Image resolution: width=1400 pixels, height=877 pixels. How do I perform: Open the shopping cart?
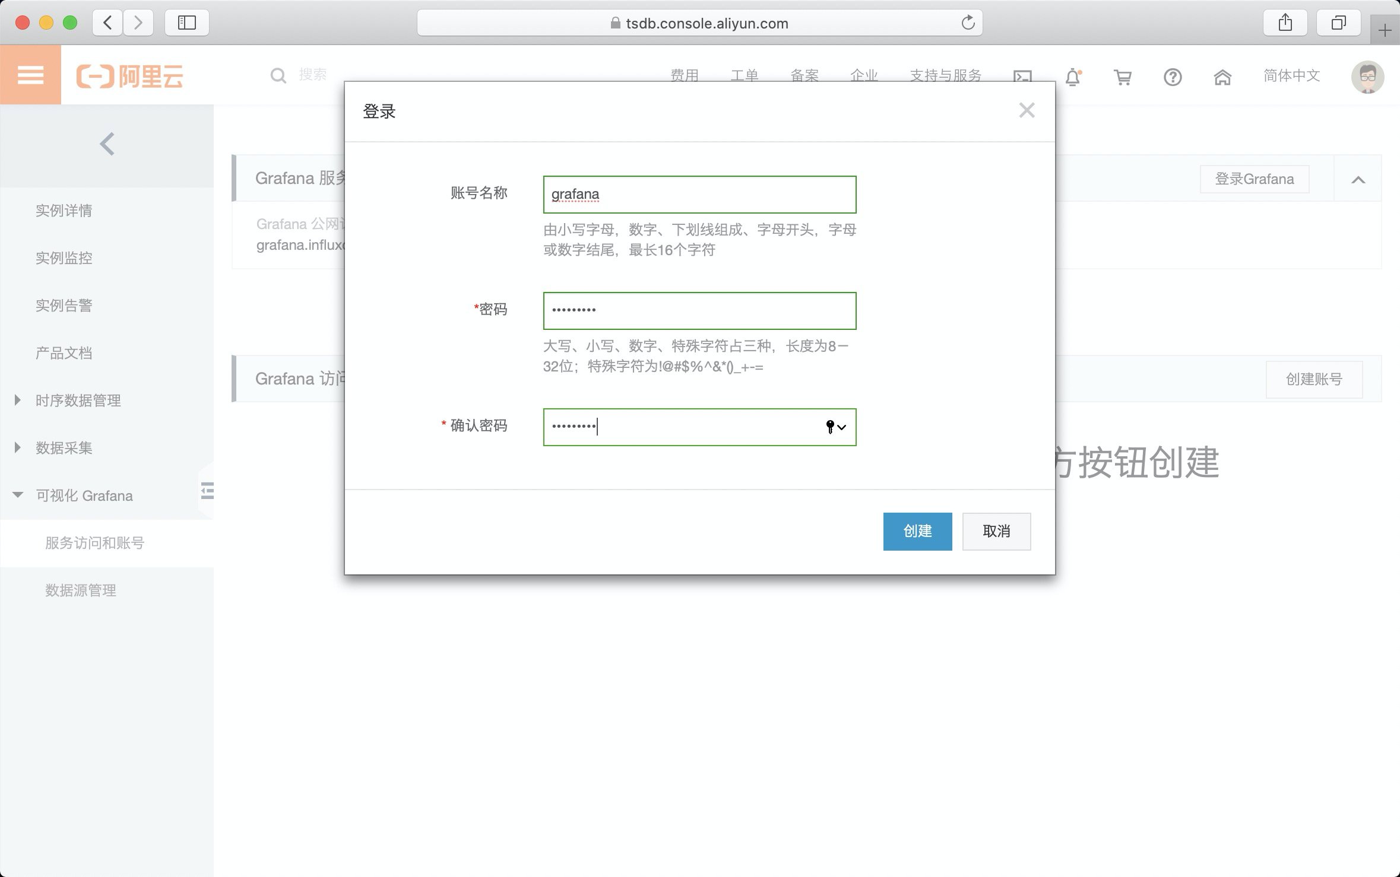[x=1122, y=77]
